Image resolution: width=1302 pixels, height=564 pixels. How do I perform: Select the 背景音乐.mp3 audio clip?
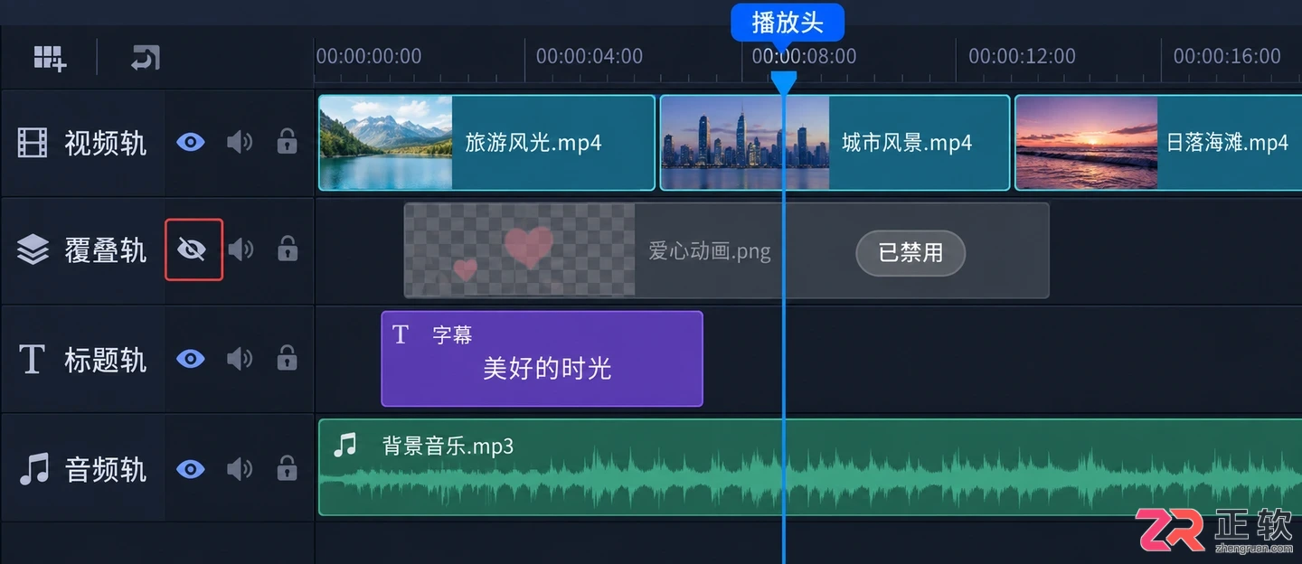[810, 467]
